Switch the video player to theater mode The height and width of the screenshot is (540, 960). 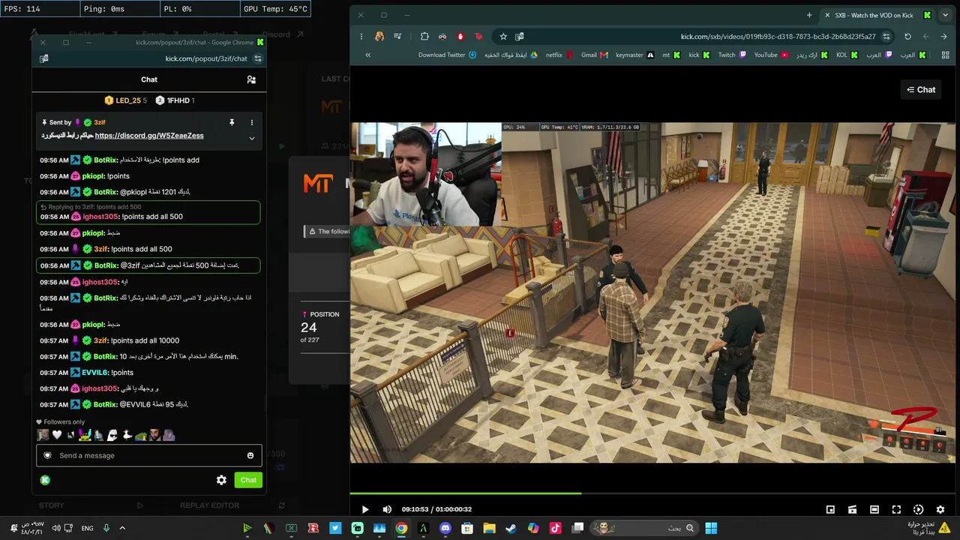tap(874, 509)
